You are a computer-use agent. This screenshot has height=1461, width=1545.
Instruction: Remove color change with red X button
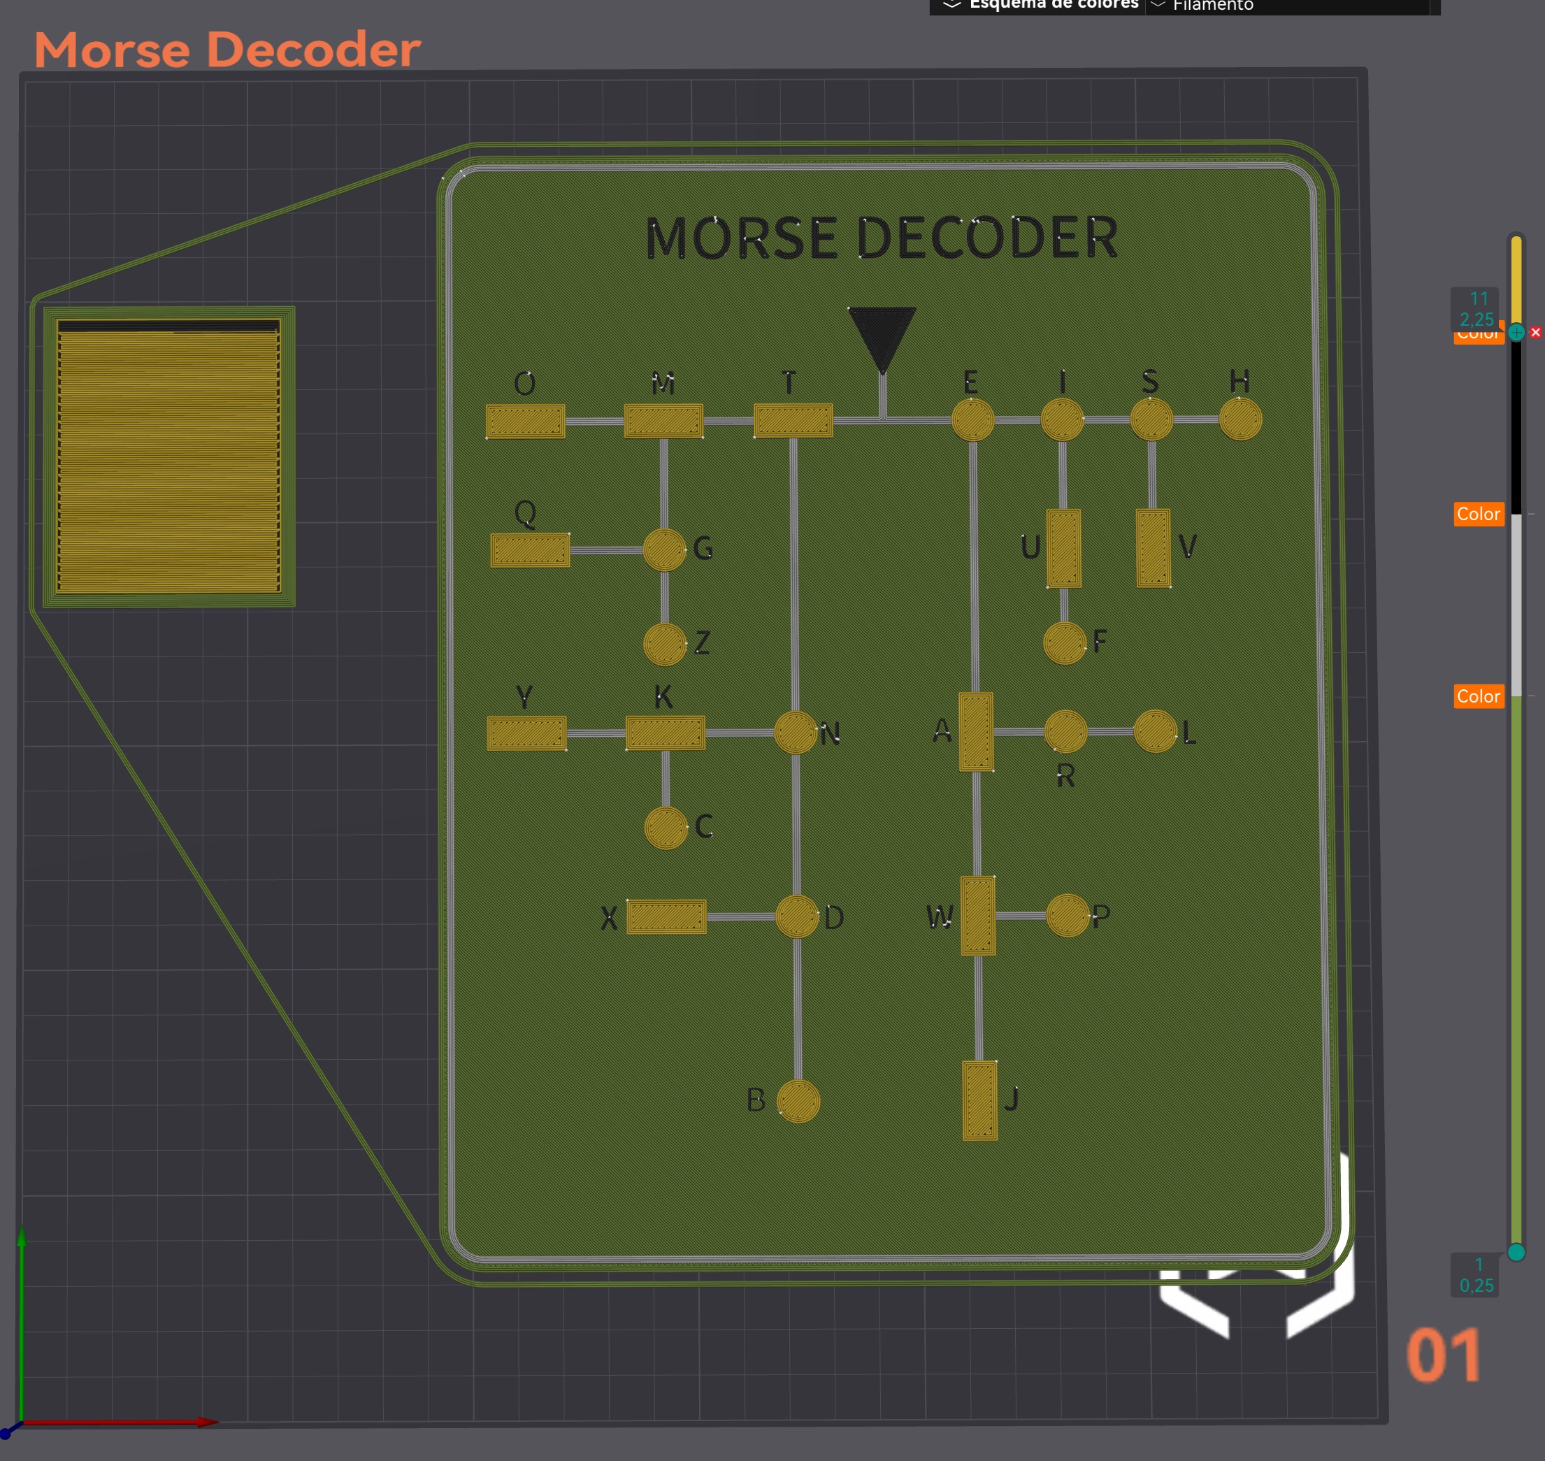[1536, 333]
